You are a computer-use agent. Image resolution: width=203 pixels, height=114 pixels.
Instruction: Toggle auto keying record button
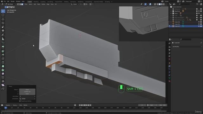75,105
